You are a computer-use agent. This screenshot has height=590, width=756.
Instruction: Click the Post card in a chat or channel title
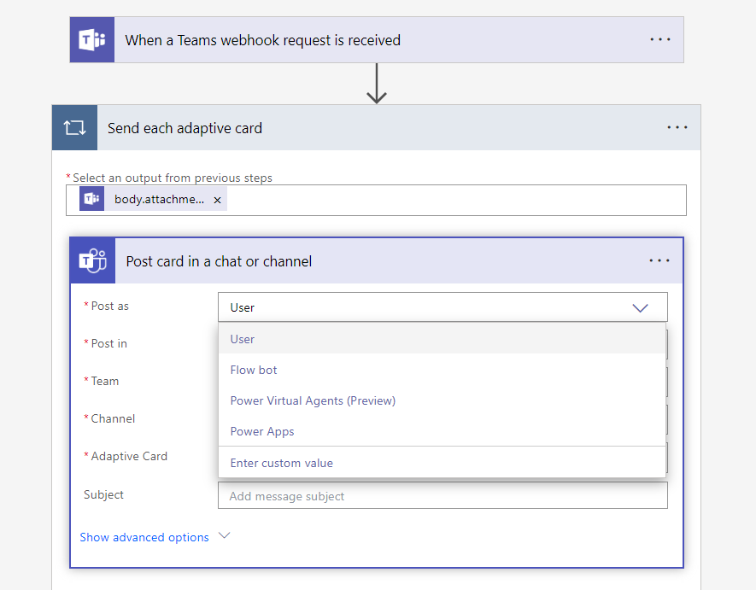tap(219, 261)
